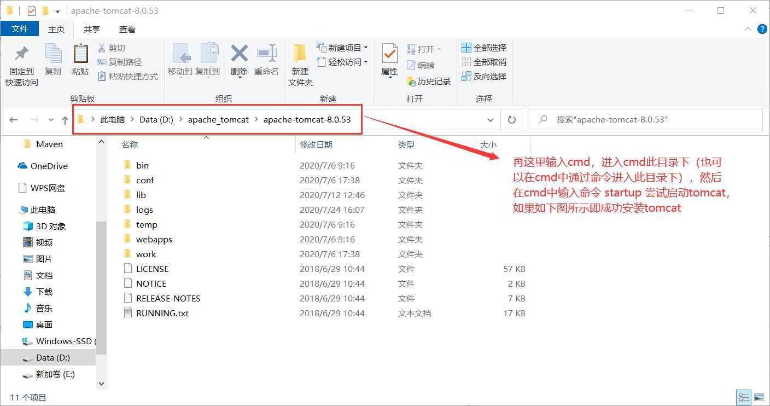Image resolution: width=770 pixels, height=406 pixels.
Task: Click the Copy ribbon icon
Action: 53,54
